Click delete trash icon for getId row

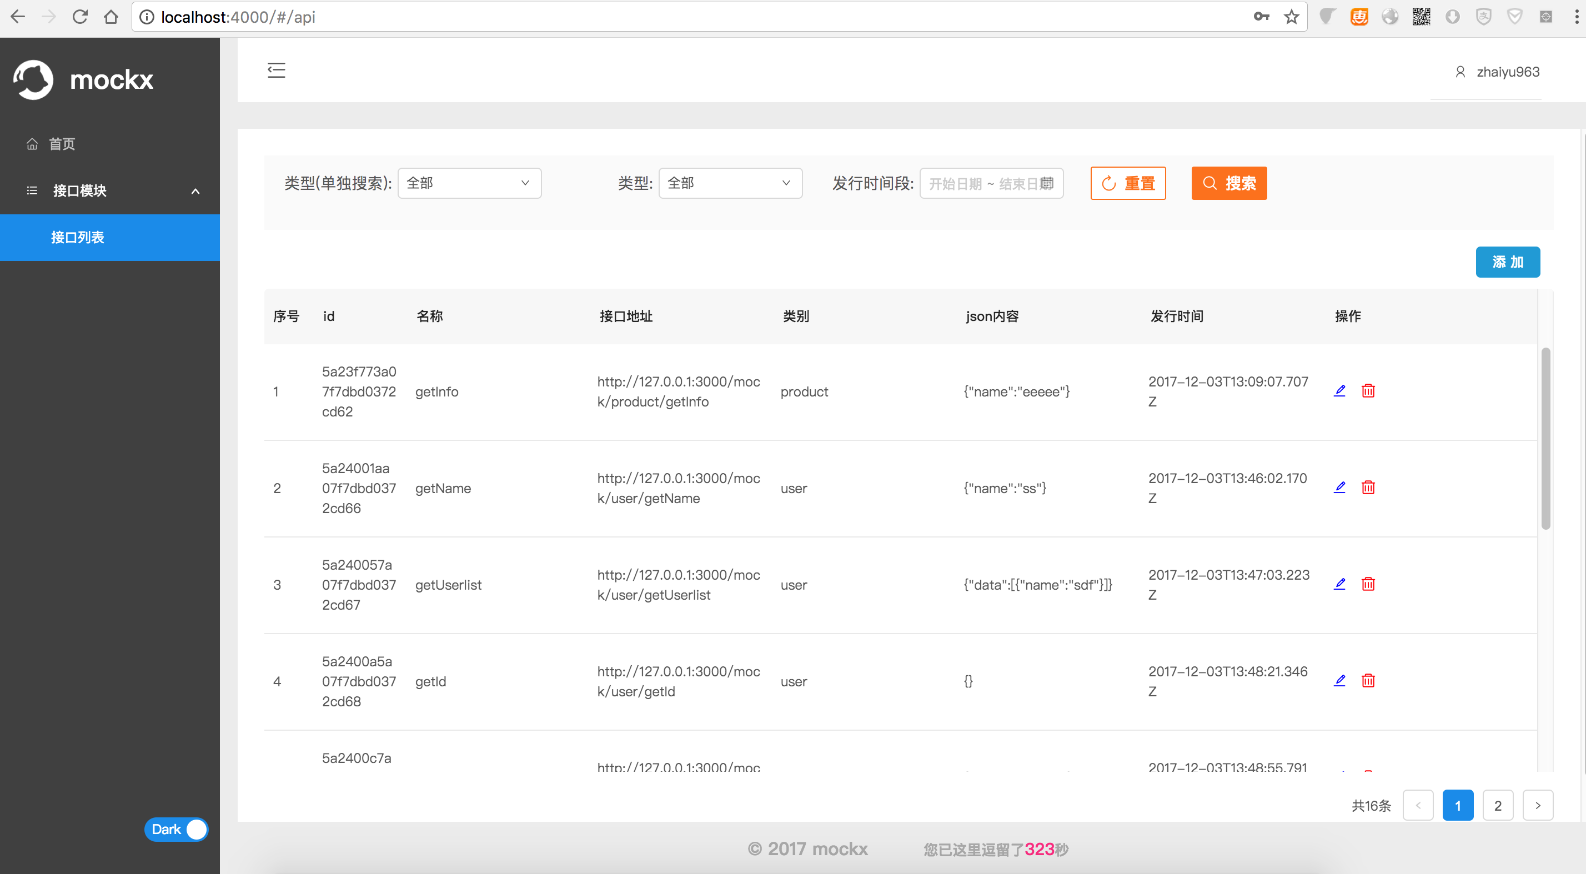(x=1368, y=681)
